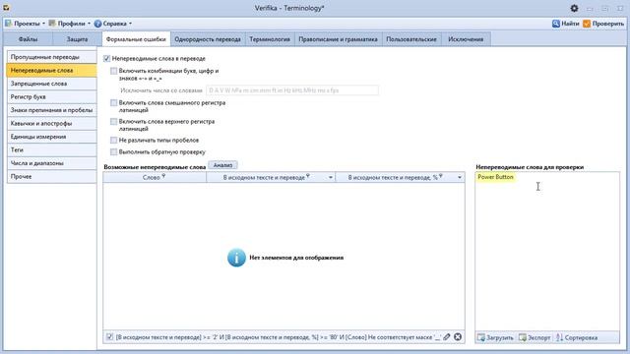Select Знаки препинания и пробелы in sidebar
Screen dimensions: 630x354
[52, 110]
